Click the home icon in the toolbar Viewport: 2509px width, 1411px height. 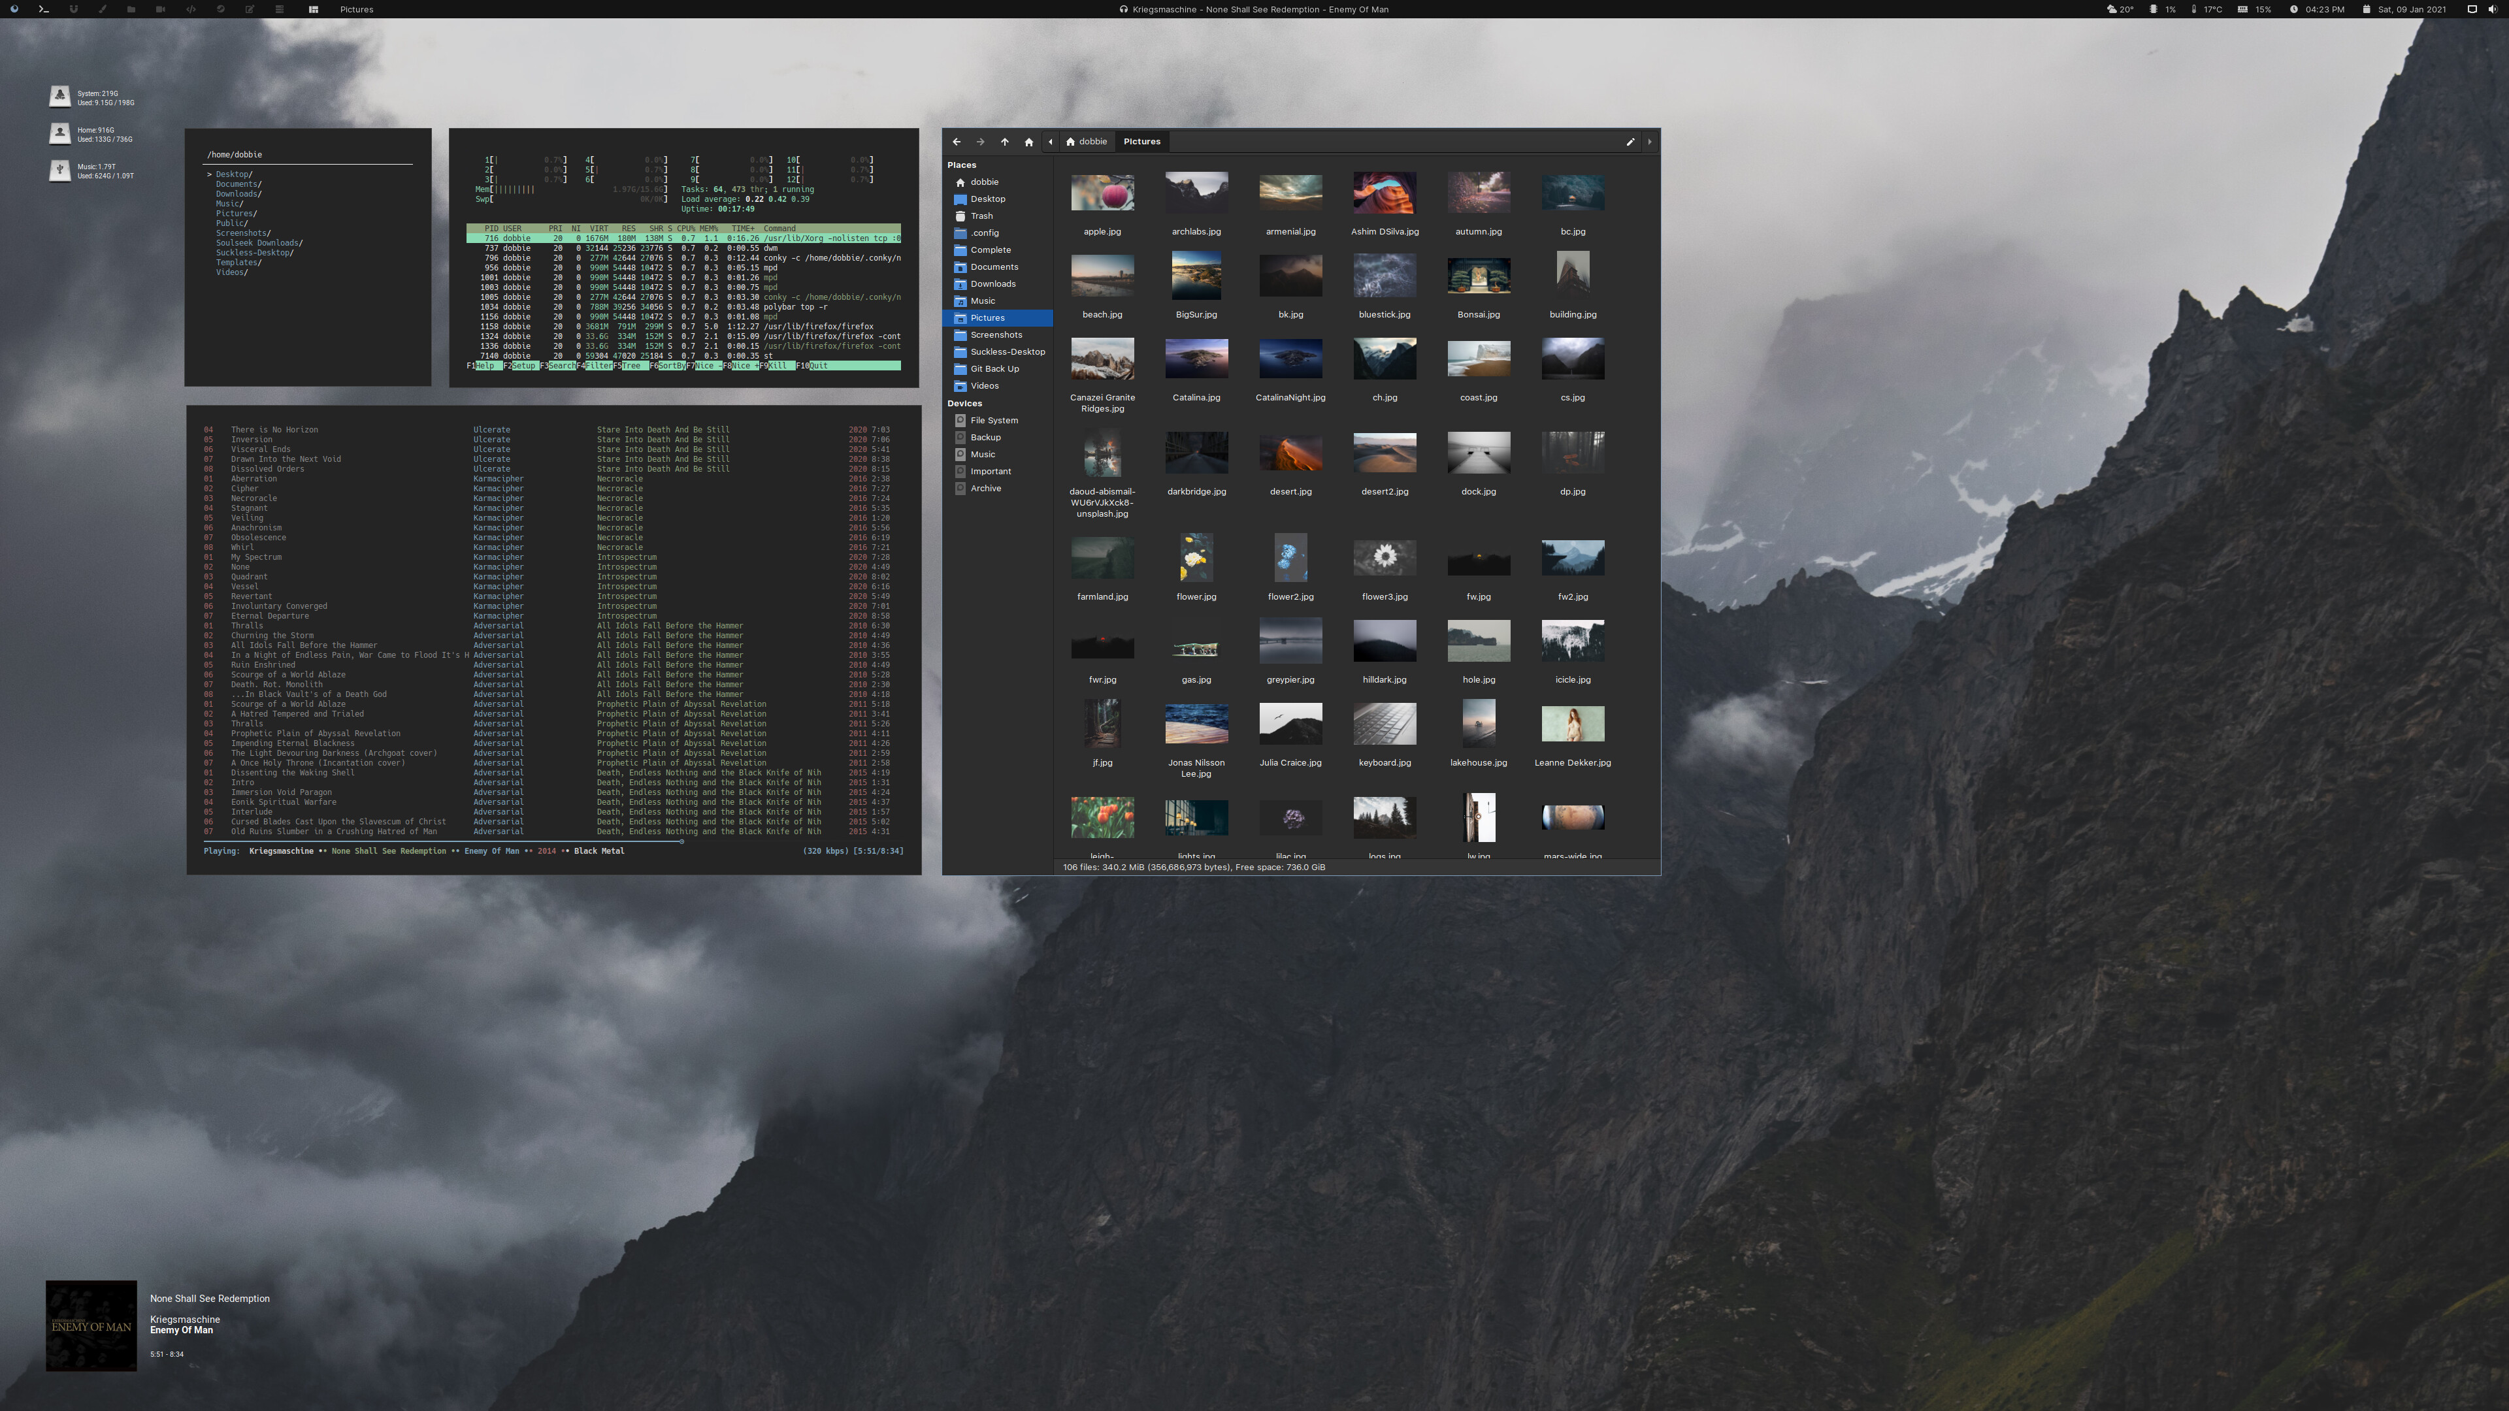coord(1028,142)
